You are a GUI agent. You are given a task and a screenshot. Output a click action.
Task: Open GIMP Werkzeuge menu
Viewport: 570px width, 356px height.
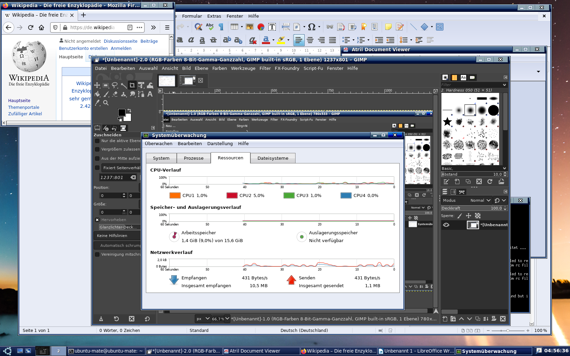(243, 68)
